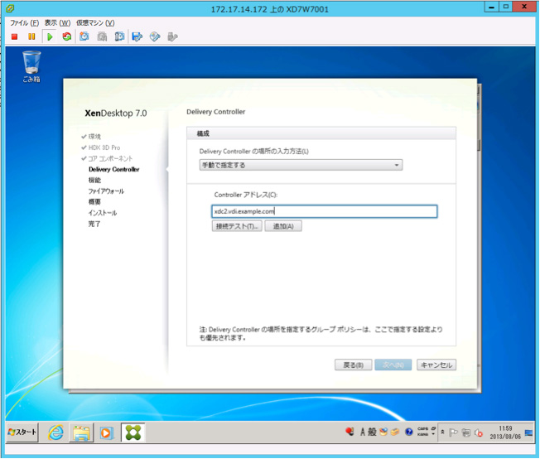
Task: Click the IME red ball icon
Action: (350, 432)
